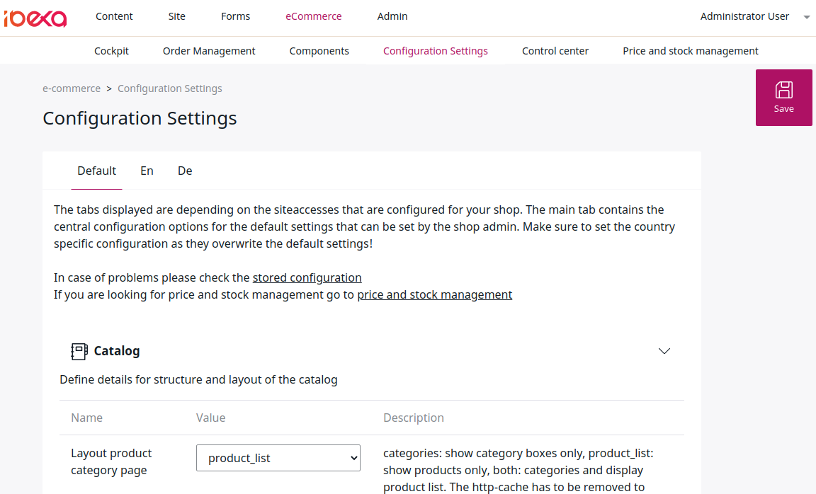Open the Administrator User dropdown arrow
816x494 pixels.
[807, 17]
